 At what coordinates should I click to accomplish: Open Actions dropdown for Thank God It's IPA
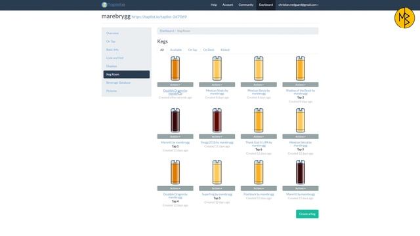coord(259,136)
